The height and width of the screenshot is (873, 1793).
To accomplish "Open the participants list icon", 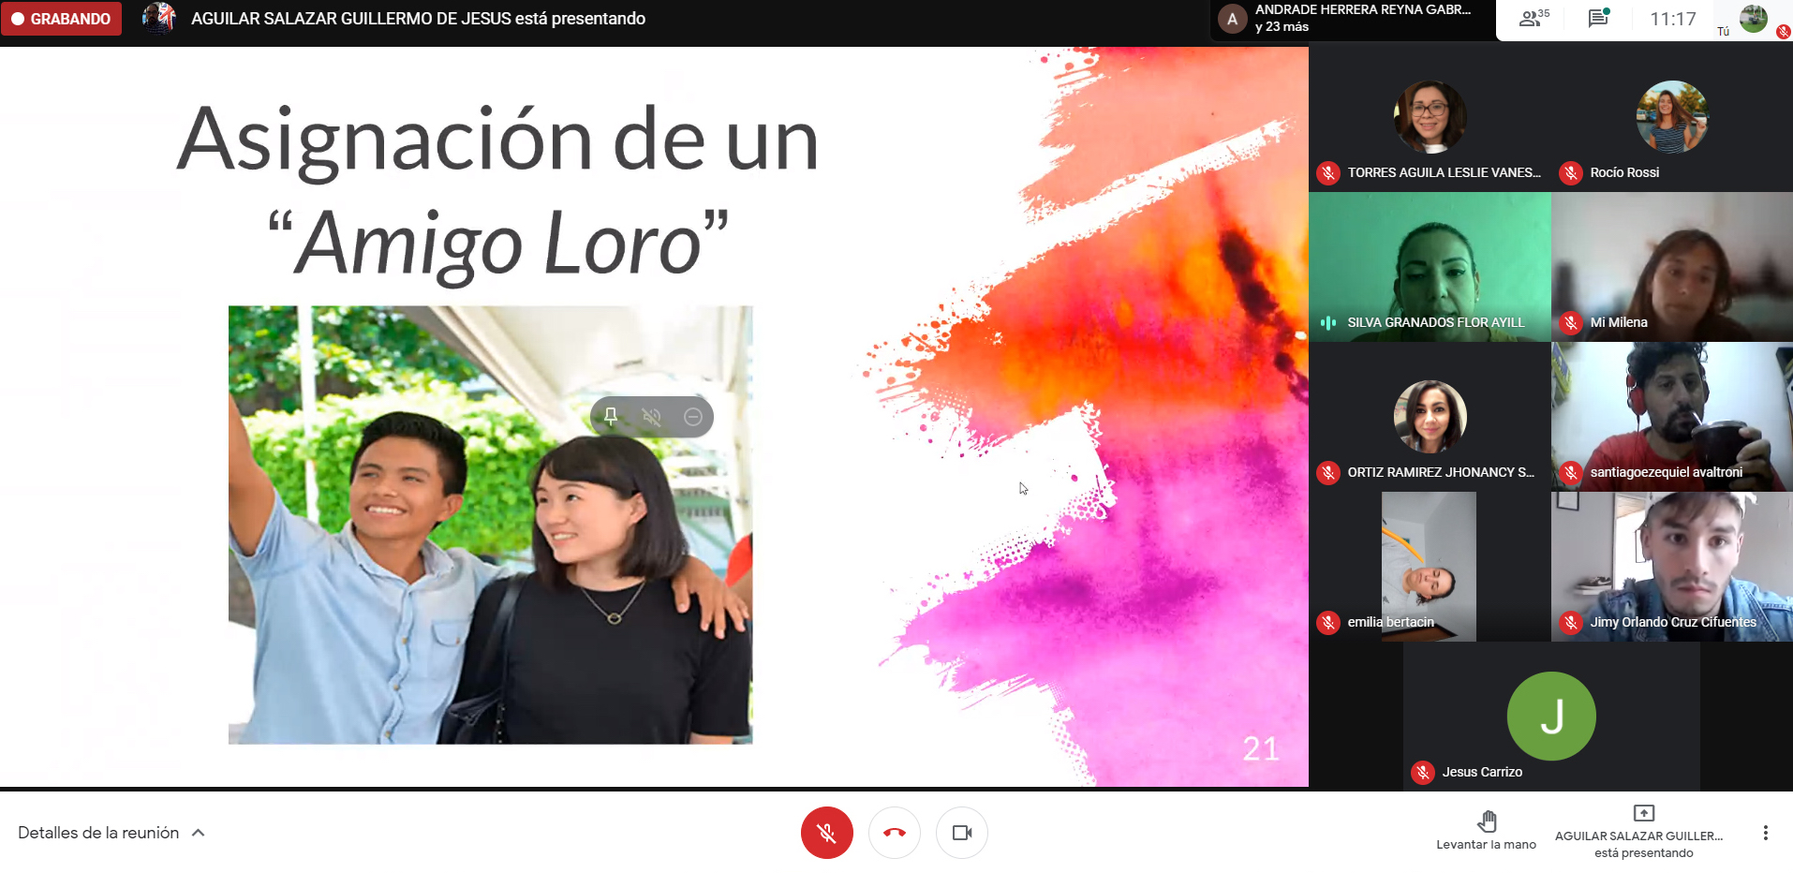I will 1534,19.
